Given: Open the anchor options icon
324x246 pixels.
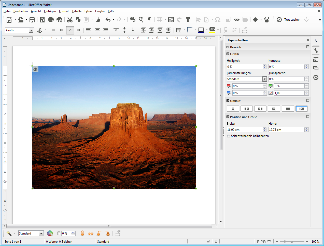Looking at the screenshot, I should [40, 30].
